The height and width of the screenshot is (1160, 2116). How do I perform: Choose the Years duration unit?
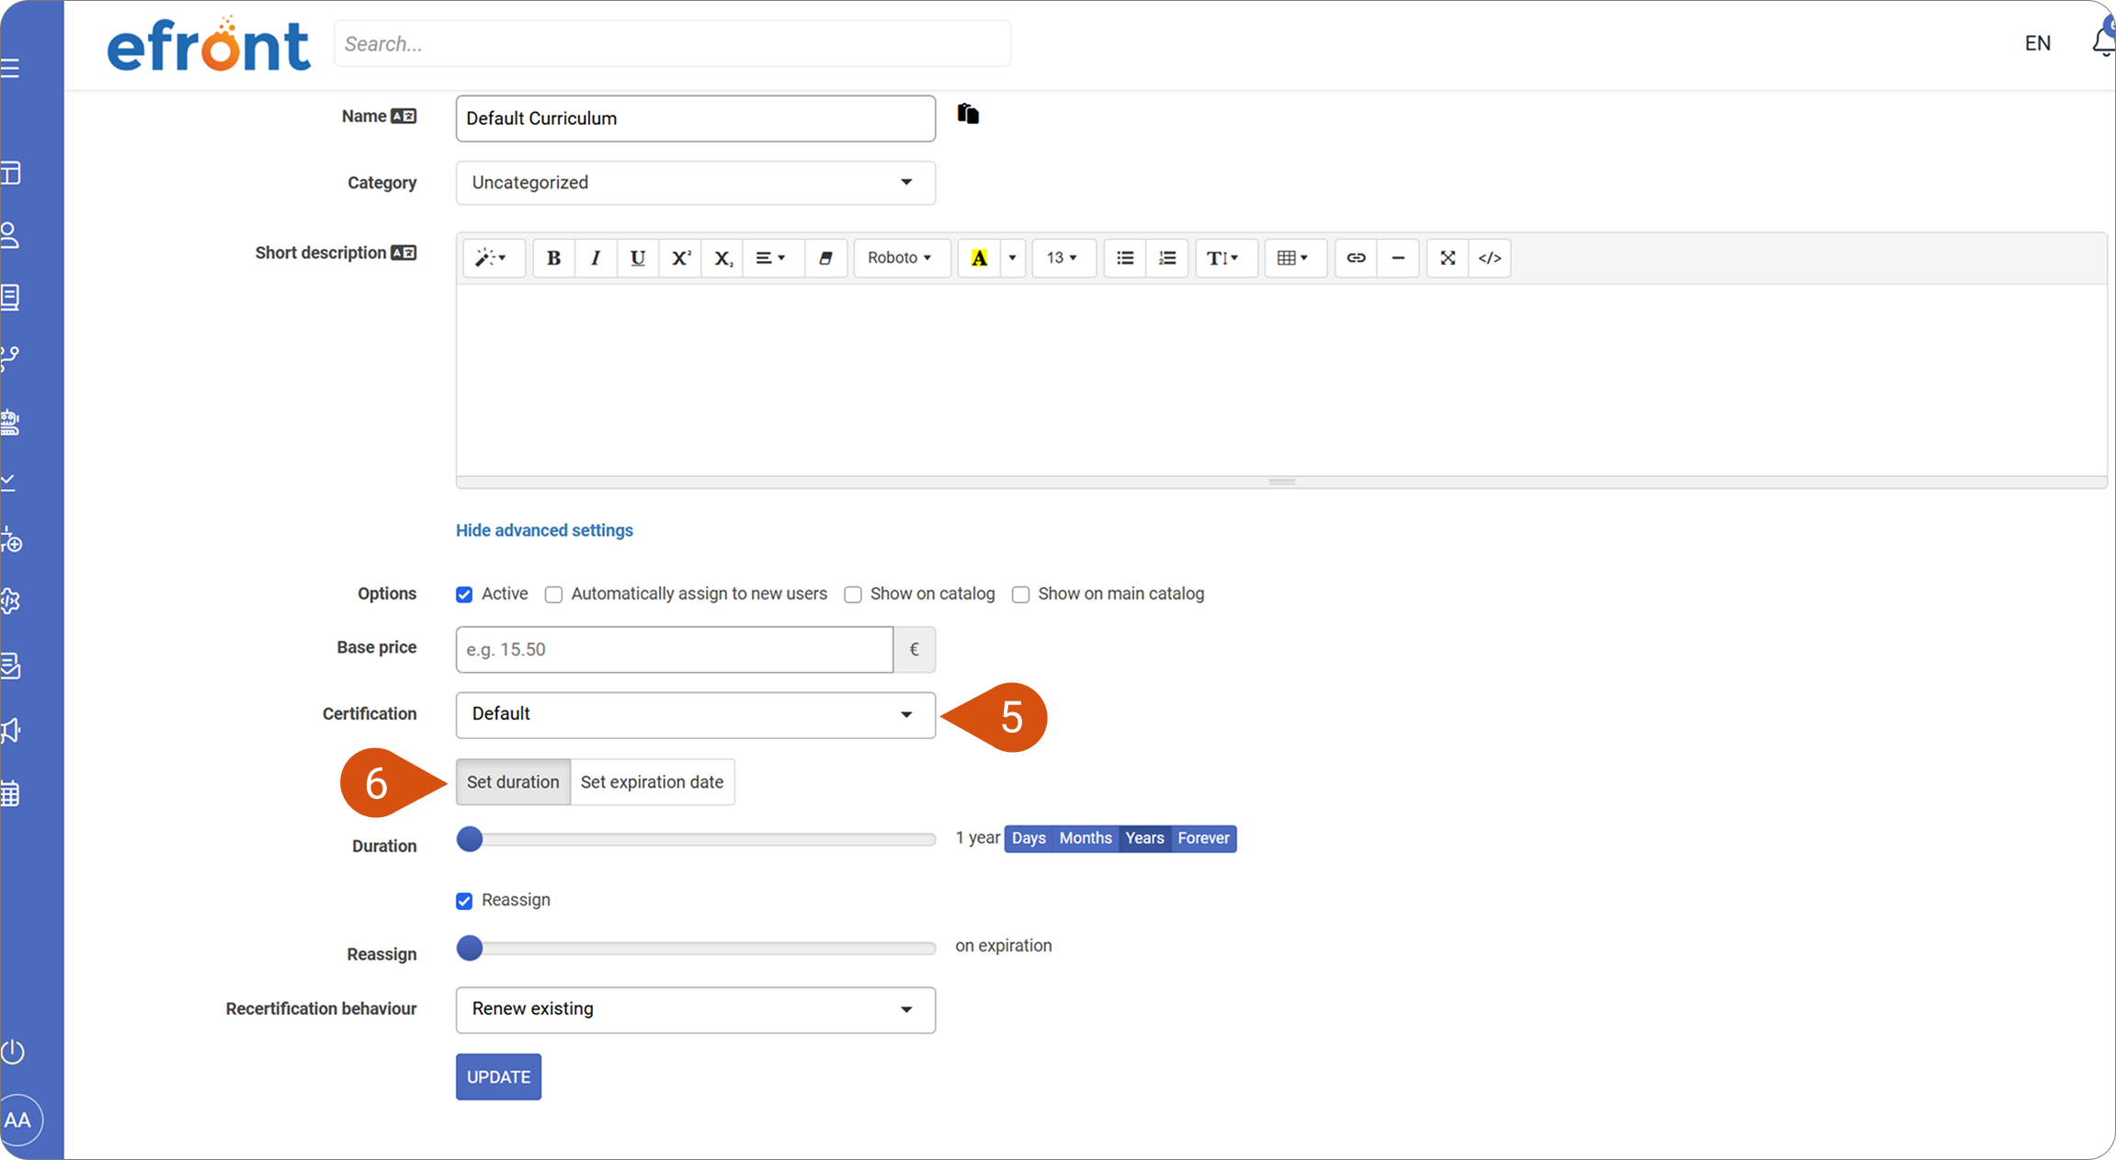(1144, 838)
